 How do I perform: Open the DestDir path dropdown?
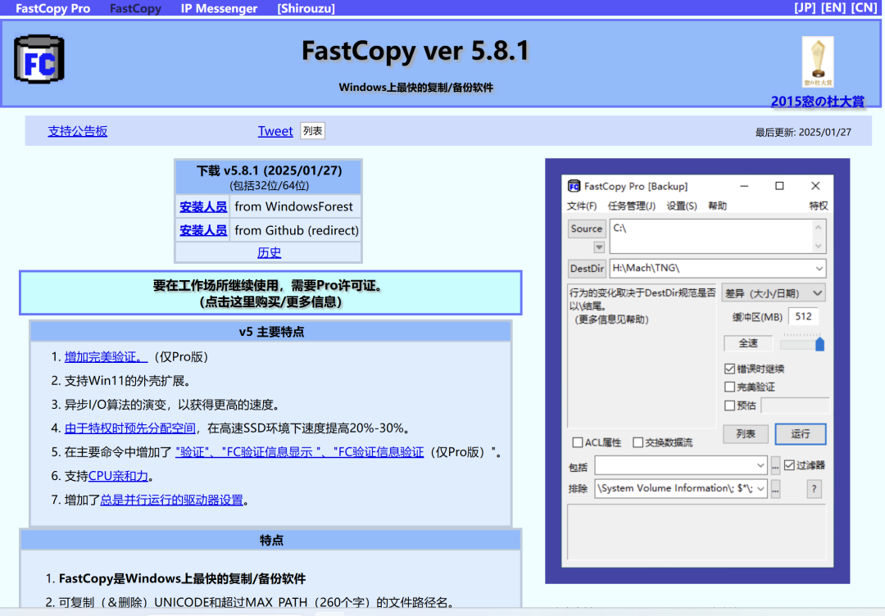pyautogui.click(x=819, y=269)
